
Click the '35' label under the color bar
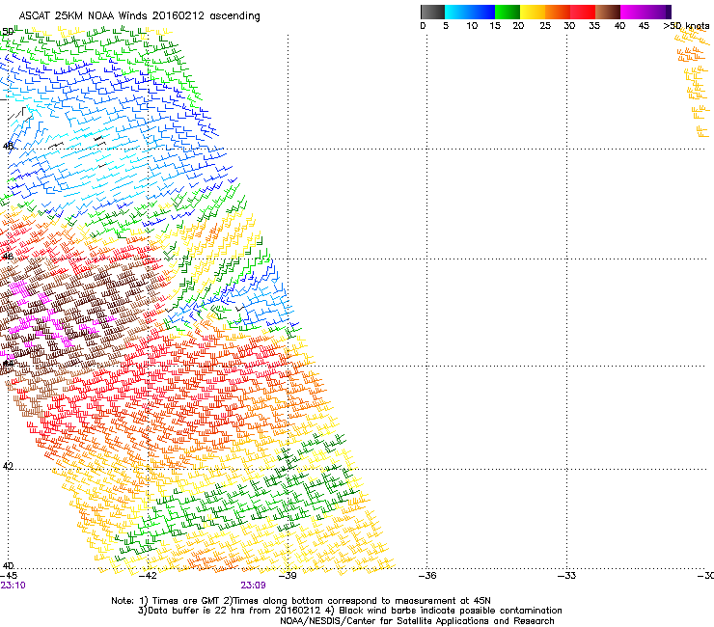[x=594, y=26]
